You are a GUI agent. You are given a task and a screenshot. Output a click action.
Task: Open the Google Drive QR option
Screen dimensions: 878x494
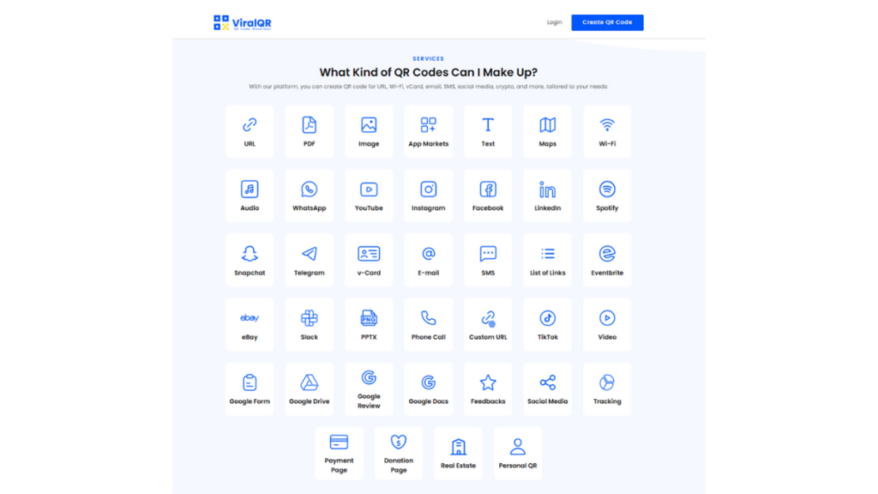click(x=309, y=389)
